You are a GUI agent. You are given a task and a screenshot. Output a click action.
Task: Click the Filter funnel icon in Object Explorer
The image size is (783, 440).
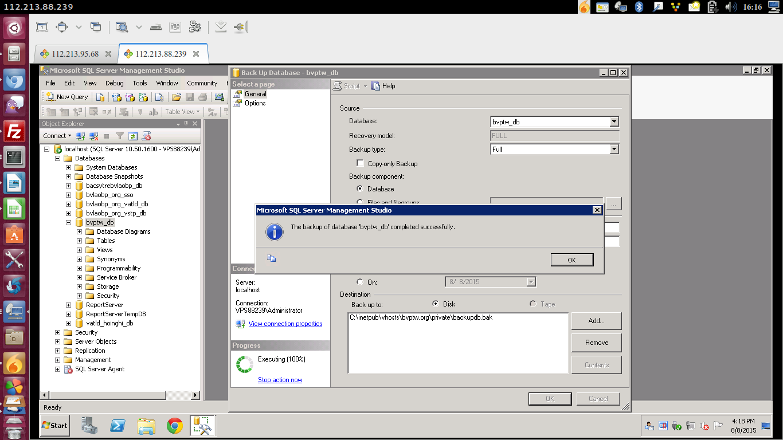pos(119,136)
